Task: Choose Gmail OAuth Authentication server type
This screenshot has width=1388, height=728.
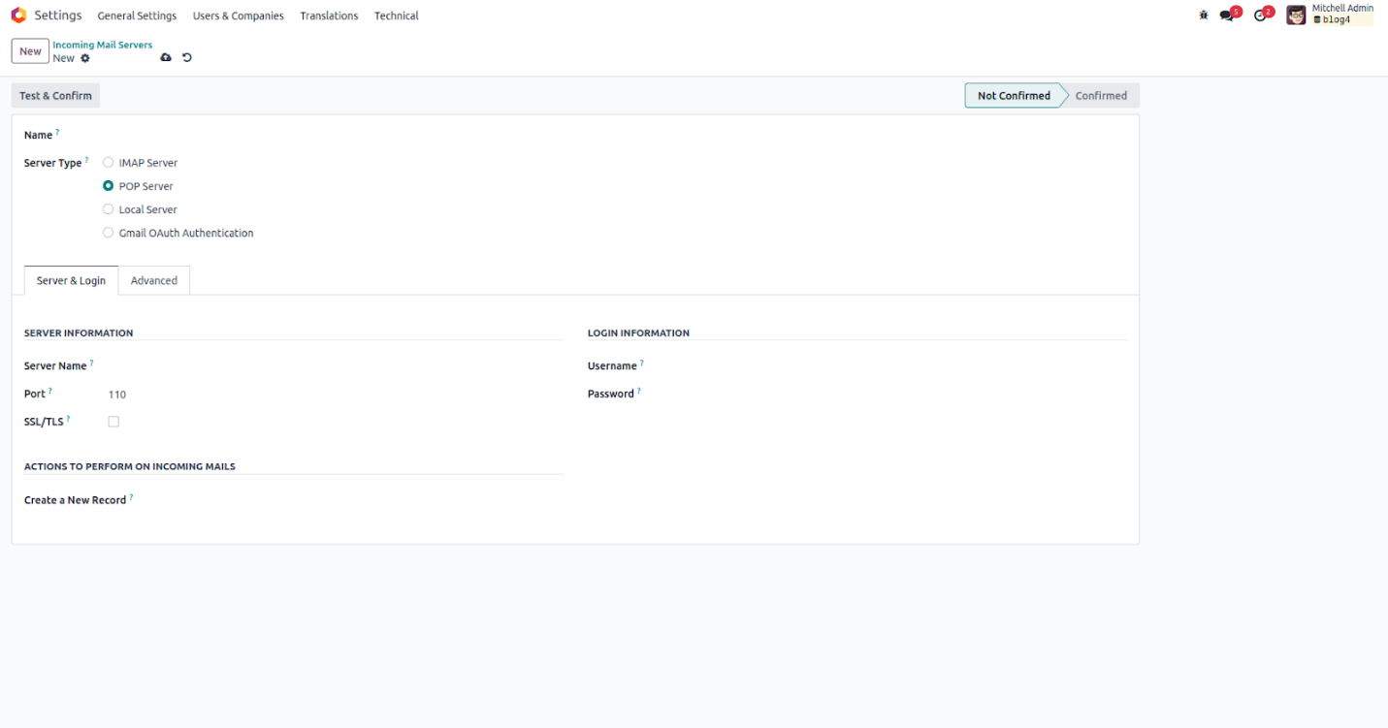Action: click(x=109, y=233)
